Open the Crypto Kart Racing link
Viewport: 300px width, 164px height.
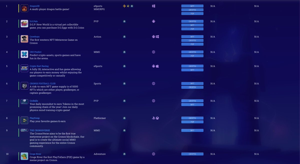pyautogui.click(x=39, y=66)
